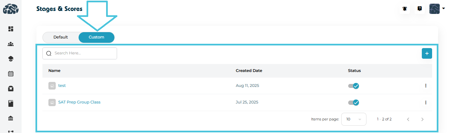Open three-dot menu for SAT Prep row

(425, 102)
